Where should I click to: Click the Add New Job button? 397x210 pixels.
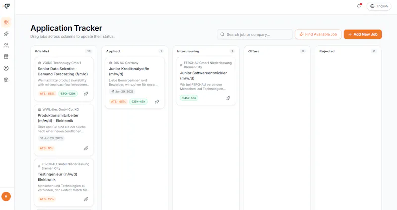tap(363, 34)
